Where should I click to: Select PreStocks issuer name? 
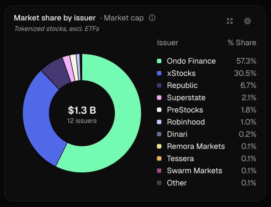[x=185, y=110]
